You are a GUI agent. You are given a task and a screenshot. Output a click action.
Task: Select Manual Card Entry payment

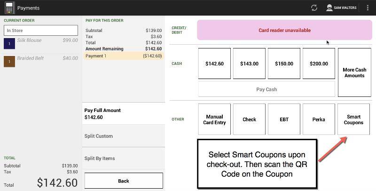(x=214, y=119)
